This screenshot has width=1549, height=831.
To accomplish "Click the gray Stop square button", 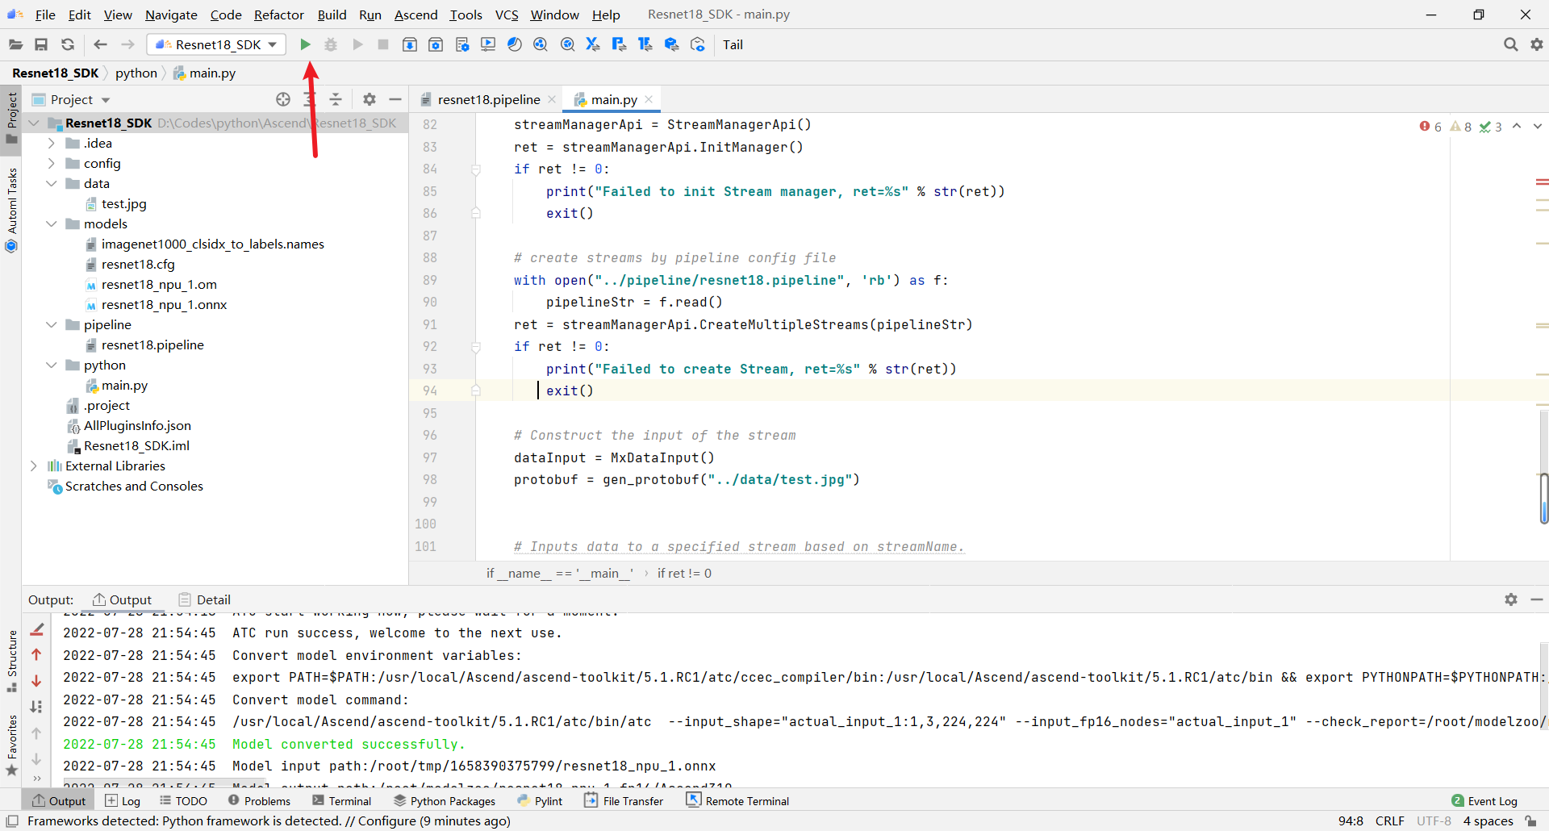I will click(x=383, y=44).
